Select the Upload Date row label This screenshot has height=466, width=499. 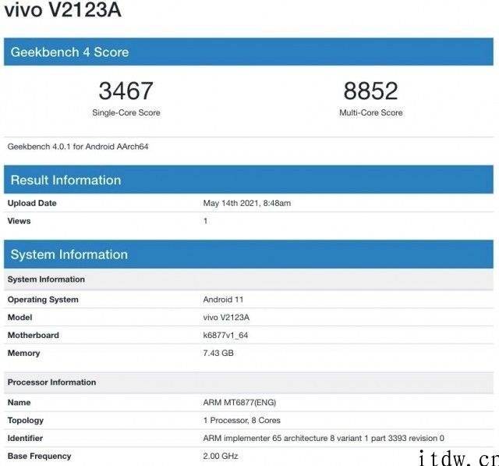[x=32, y=204]
